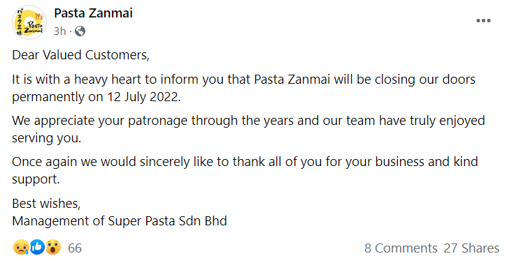
Task: Click the Pasta Zanmai page name heading
Action: tap(93, 13)
